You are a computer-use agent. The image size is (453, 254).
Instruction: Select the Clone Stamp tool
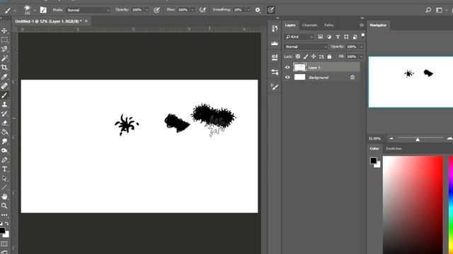click(4, 104)
